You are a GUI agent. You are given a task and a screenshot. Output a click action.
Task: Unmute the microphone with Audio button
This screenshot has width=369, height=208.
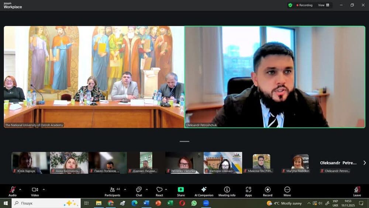13,191
